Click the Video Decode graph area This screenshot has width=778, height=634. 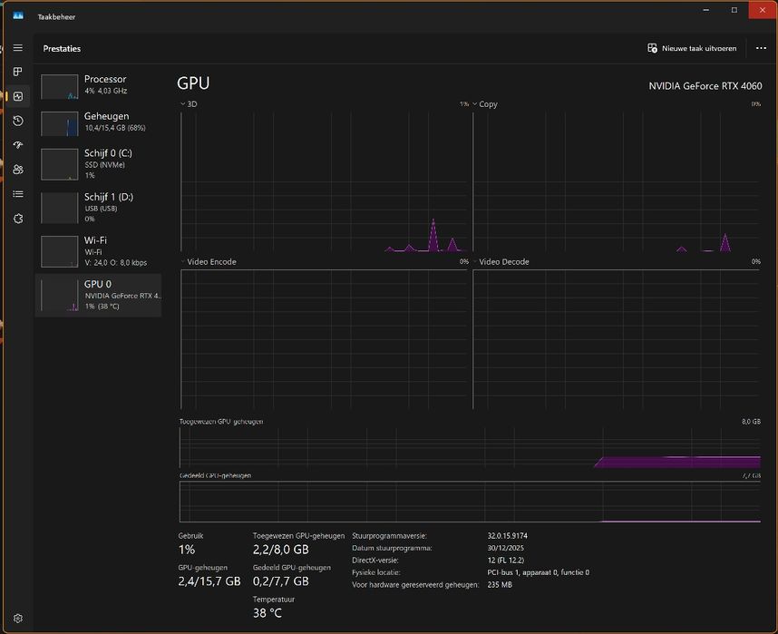tap(617, 339)
